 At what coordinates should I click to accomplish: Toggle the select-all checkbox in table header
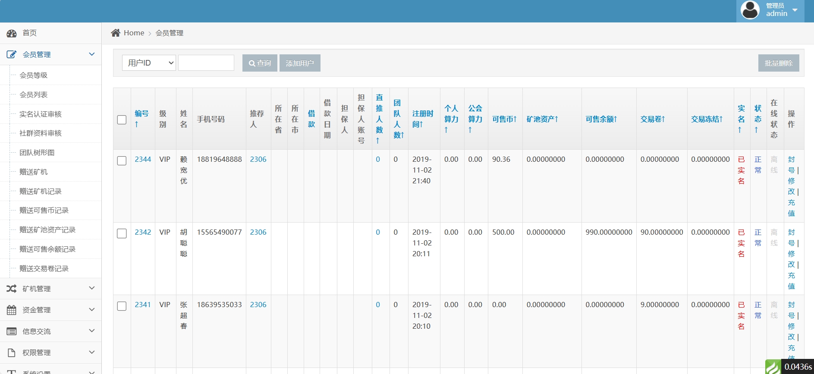[x=122, y=119]
